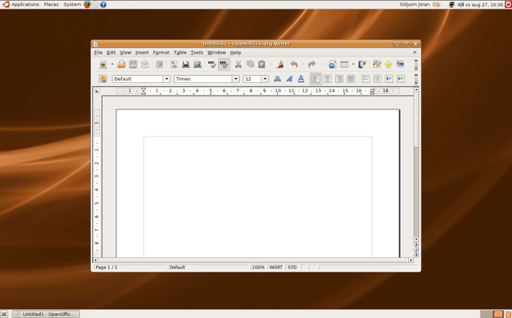The height and width of the screenshot is (318, 512).
Task: Open the Insert menu
Action: (142, 53)
